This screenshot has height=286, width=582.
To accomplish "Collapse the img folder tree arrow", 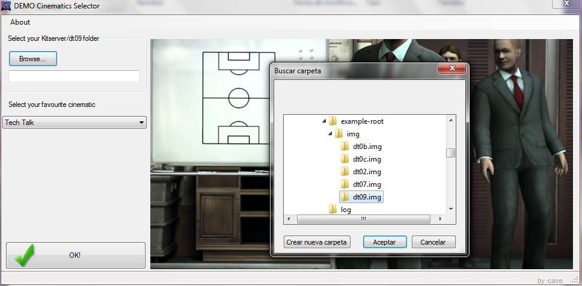I will click(x=330, y=134).
